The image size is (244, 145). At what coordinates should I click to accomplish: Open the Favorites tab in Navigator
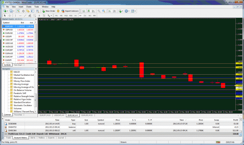(18, 115)
